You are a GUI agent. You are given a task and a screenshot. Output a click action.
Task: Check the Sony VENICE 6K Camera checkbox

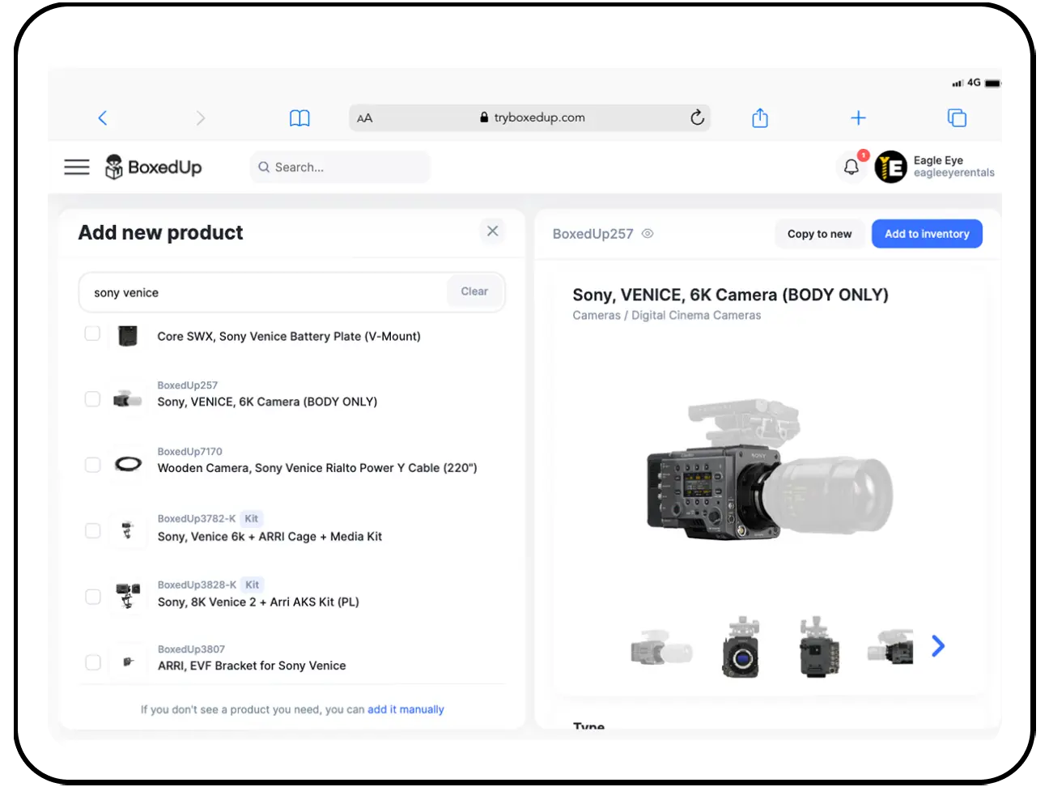pos(91,398)
